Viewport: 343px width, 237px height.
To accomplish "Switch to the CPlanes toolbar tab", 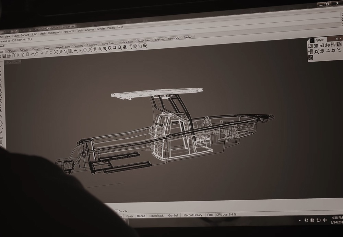I will tap(11, 51).
